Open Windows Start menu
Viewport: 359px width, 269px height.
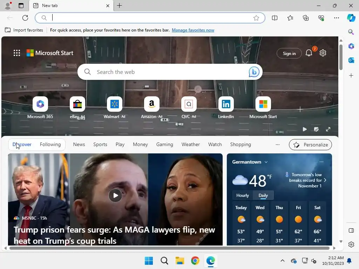point(149,261)
